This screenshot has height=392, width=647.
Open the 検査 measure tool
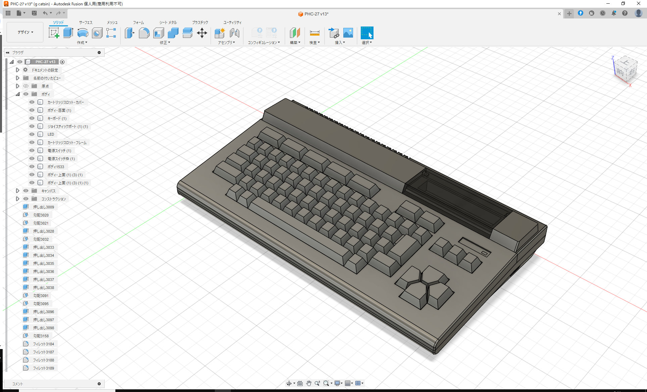[x=314, y=33]
